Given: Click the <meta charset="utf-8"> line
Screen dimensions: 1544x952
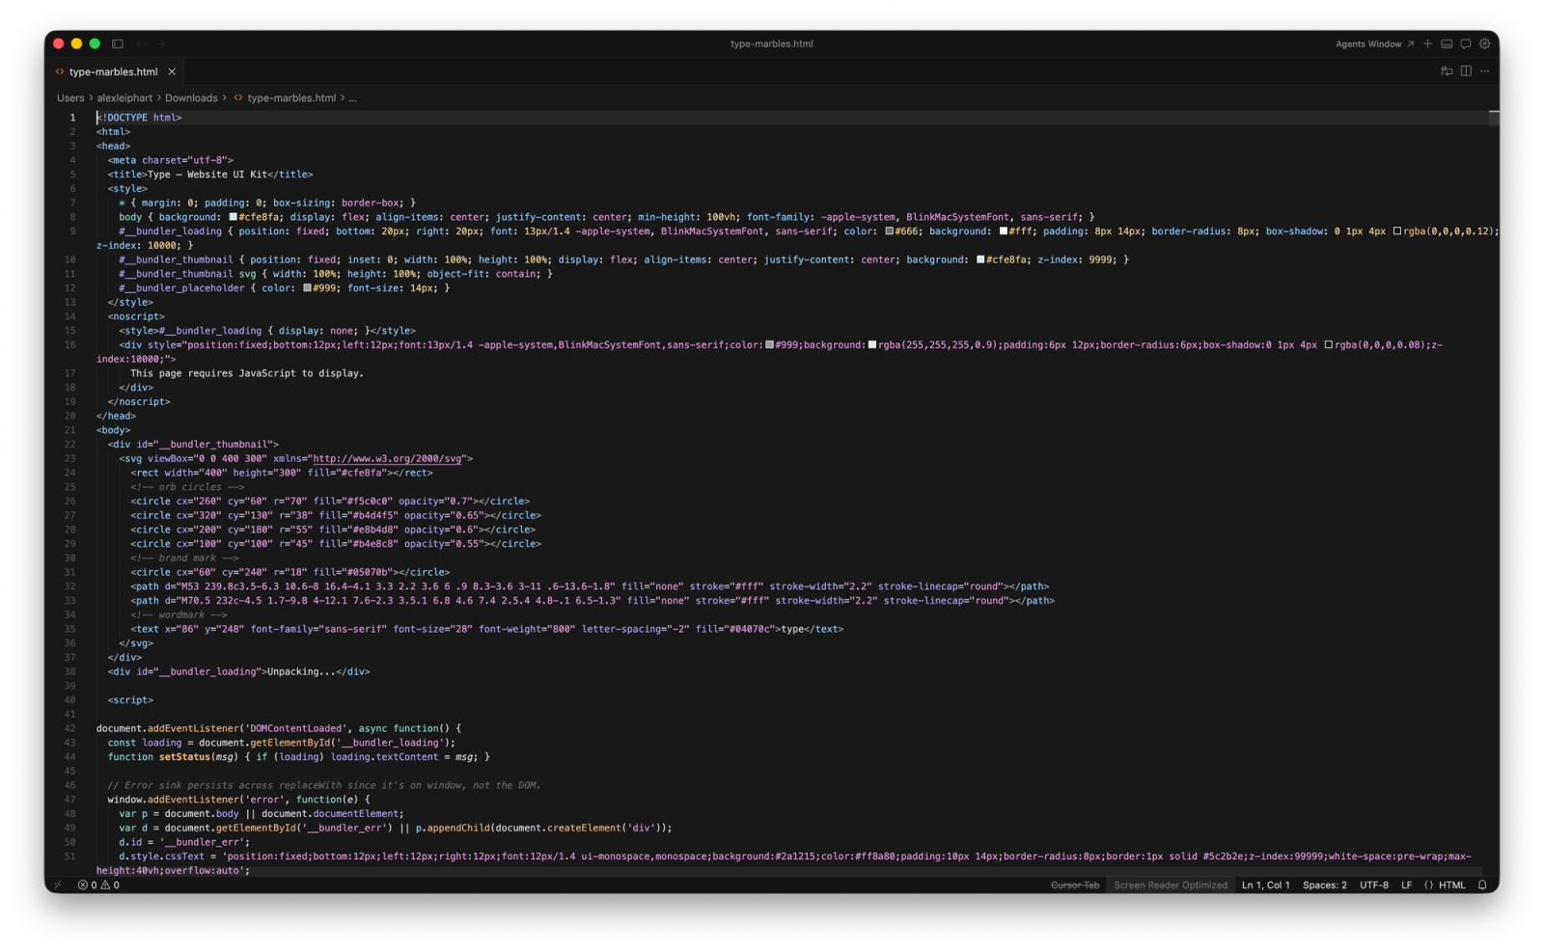Looking at the screenshot, I should (x=170, y=160).
